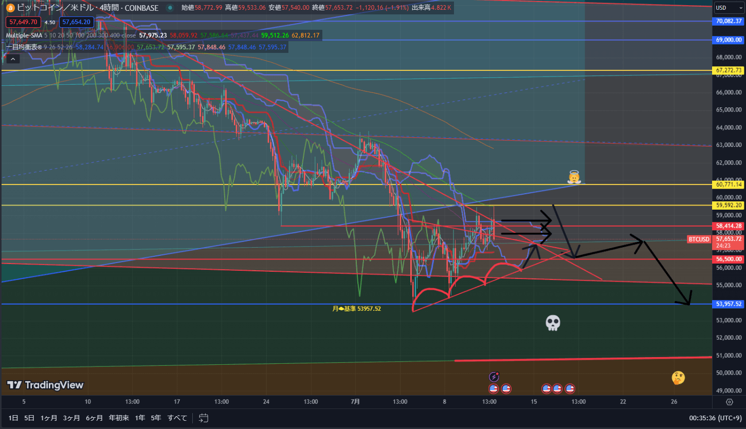746x429 pixels.
Task: Click the Bitcoin symbol logo icon
Action: [x=10, y=8]
